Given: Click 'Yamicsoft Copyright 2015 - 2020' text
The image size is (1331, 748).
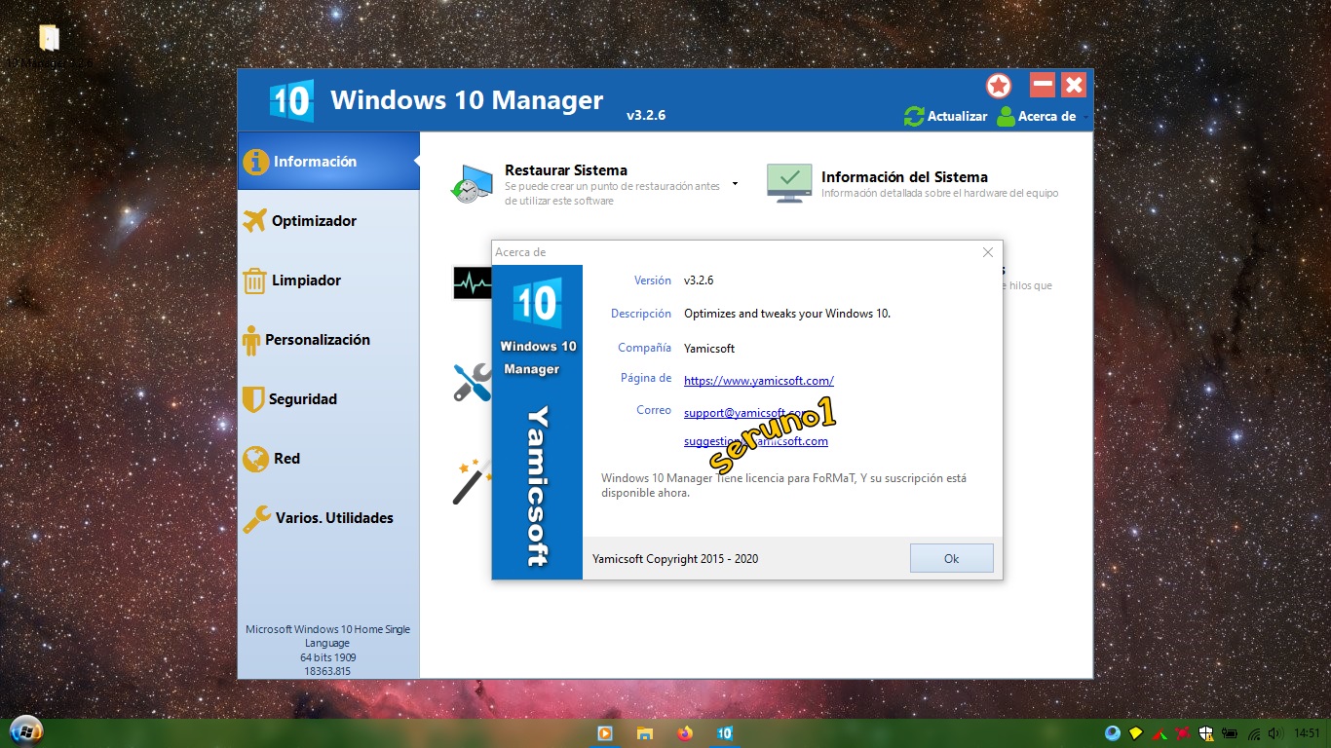Looking at the screenshot, I should (x=675, y=559).
